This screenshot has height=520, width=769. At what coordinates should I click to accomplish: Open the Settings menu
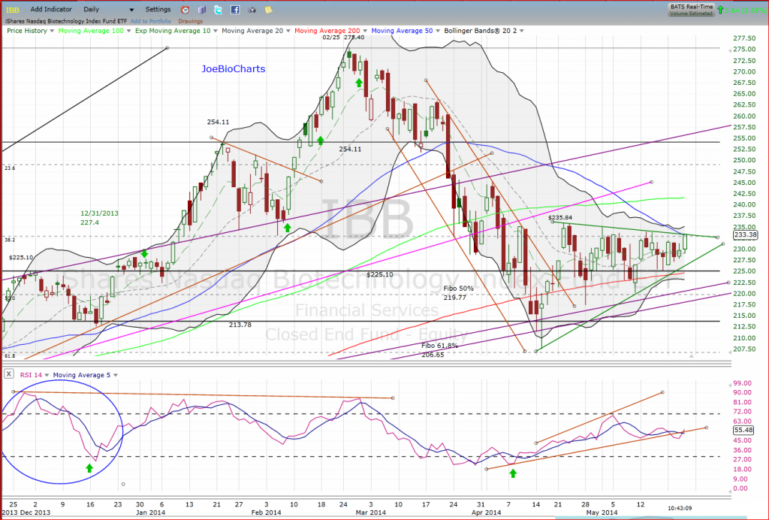158,9
